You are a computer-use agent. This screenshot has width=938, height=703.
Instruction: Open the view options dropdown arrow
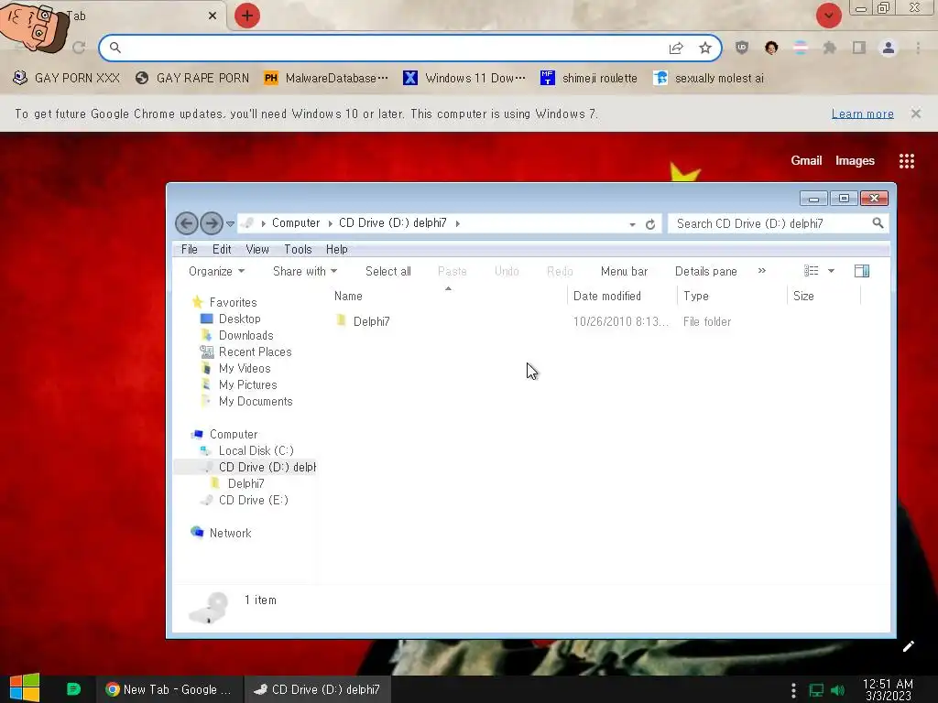831,271
